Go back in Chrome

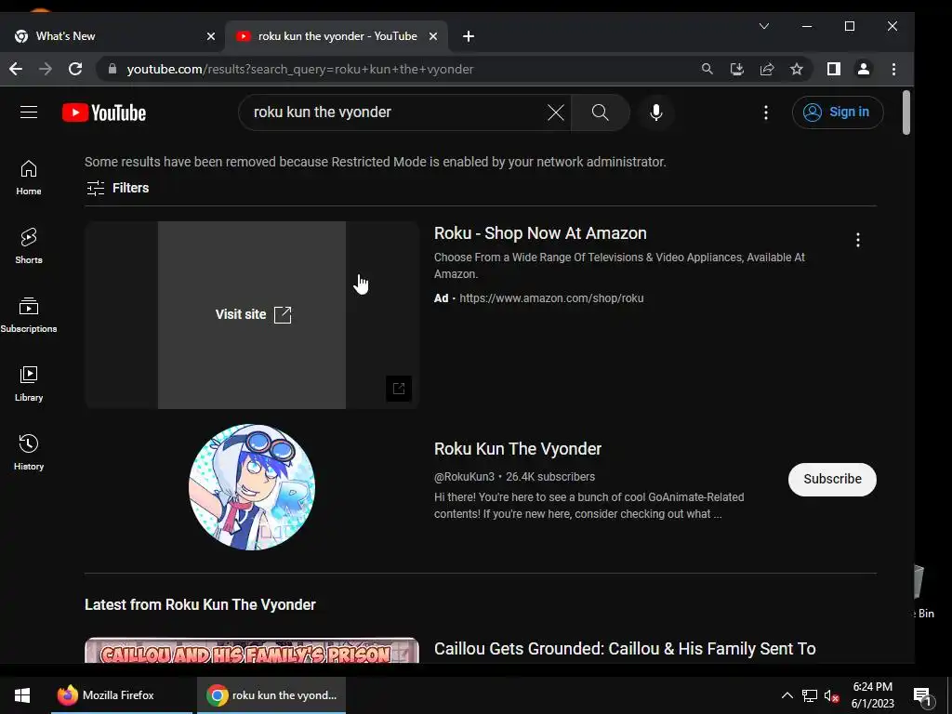[16, 69]
